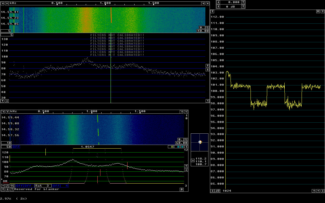This screenshot has height=203, width=325.
Task: Click the rightmost down arrow below the S-meter graph
Action: tap(322, 191)
